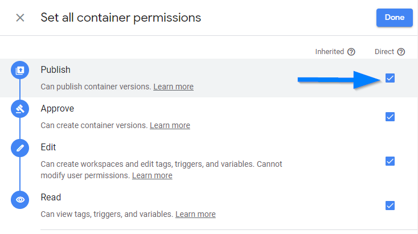Click the Edit pencil icon

point(20,148)
